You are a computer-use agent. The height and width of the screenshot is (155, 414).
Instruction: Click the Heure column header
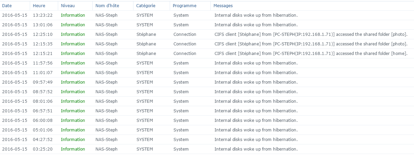(x=39, y=6)
